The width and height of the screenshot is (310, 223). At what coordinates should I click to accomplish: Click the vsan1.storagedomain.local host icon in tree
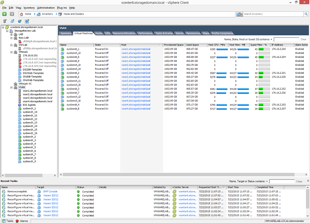pyautogui.click(x=20, y=91)
